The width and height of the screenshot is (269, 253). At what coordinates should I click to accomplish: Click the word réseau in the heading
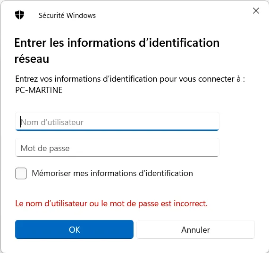click(x=32, y=59)
